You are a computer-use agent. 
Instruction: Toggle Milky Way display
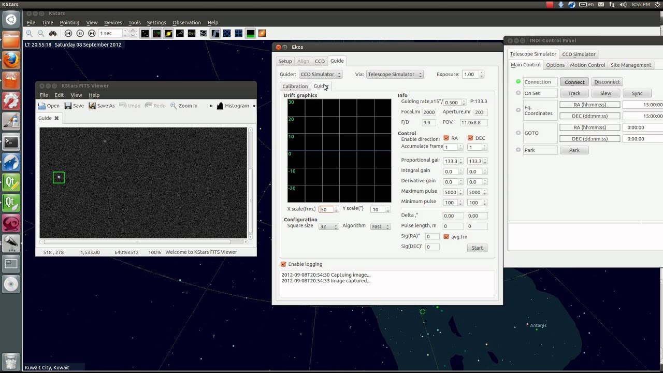coord(215,33)
